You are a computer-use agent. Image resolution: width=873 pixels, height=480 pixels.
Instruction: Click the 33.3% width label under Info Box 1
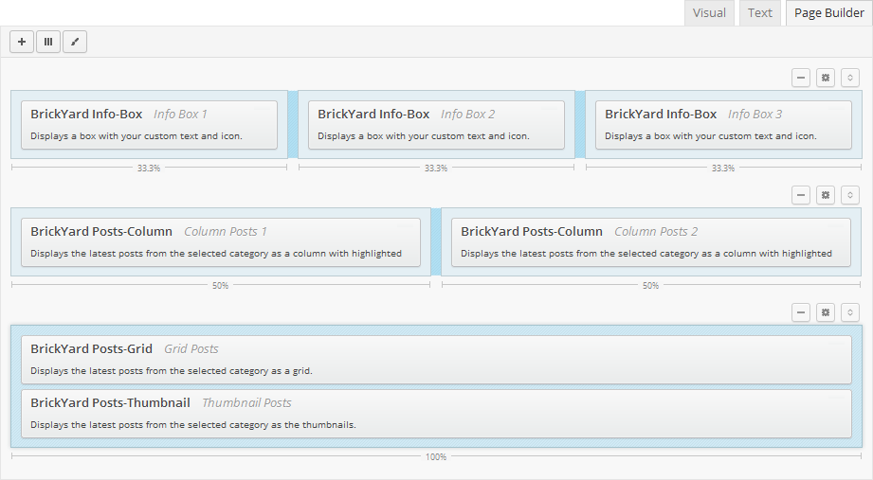point(149,168)
